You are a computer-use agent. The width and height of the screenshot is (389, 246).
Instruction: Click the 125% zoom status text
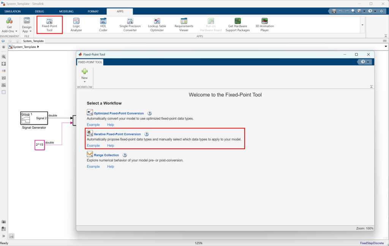click(198, 243)
